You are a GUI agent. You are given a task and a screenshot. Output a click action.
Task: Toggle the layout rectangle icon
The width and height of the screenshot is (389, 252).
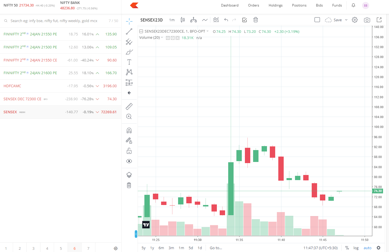[317, 20]
